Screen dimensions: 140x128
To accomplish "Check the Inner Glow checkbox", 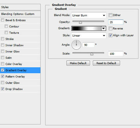I will click(x=2, y=51).
